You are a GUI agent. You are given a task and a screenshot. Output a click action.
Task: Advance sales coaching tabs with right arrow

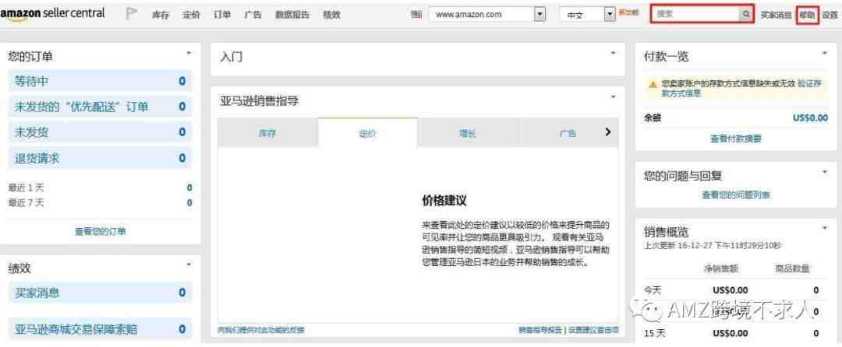(x=608, y=131)
